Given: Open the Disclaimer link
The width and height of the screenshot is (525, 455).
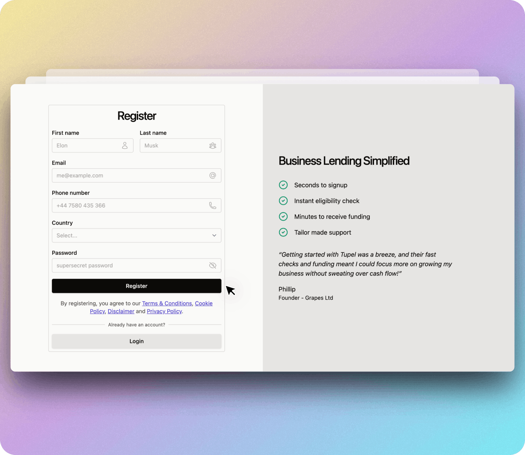Looking at the screenshot, I should (x=121, y=311).
